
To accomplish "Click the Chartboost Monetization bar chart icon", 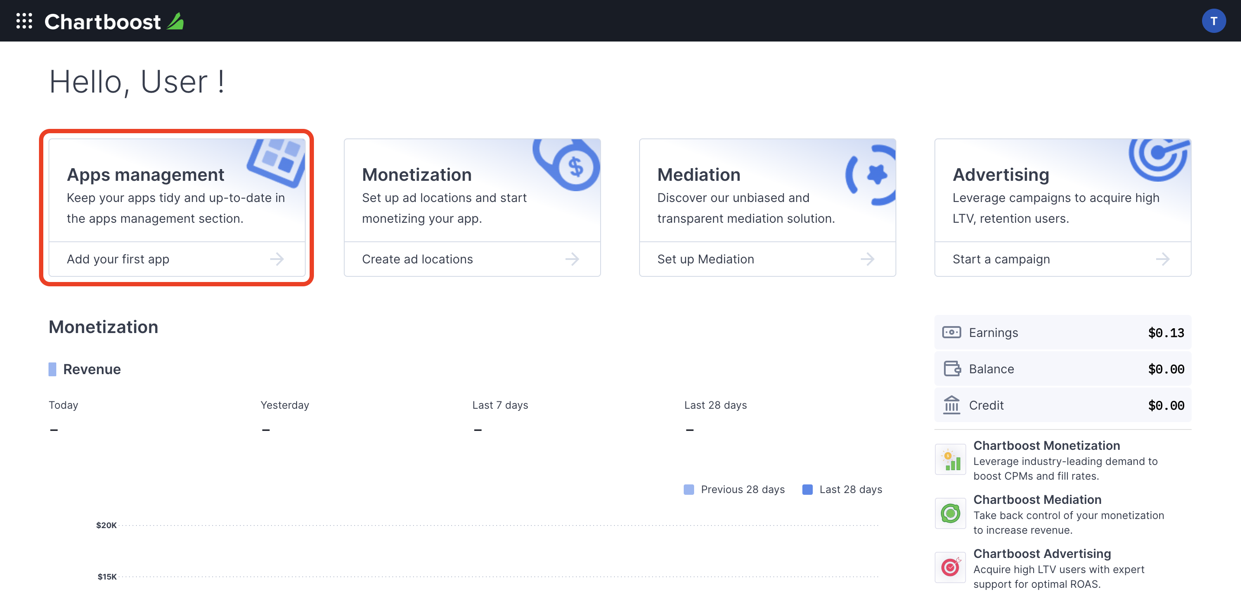I will 950,458.
